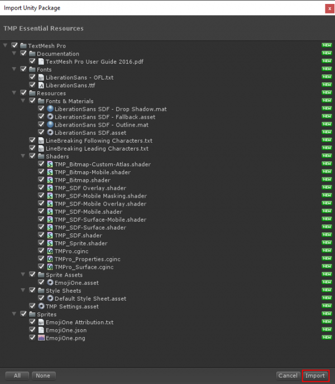Click the asset icon for TMP Settings.asset

(41, 307)
